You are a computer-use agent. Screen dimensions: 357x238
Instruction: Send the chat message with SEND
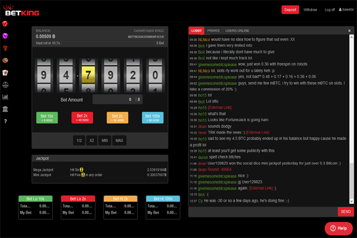(x=346, y=212)
